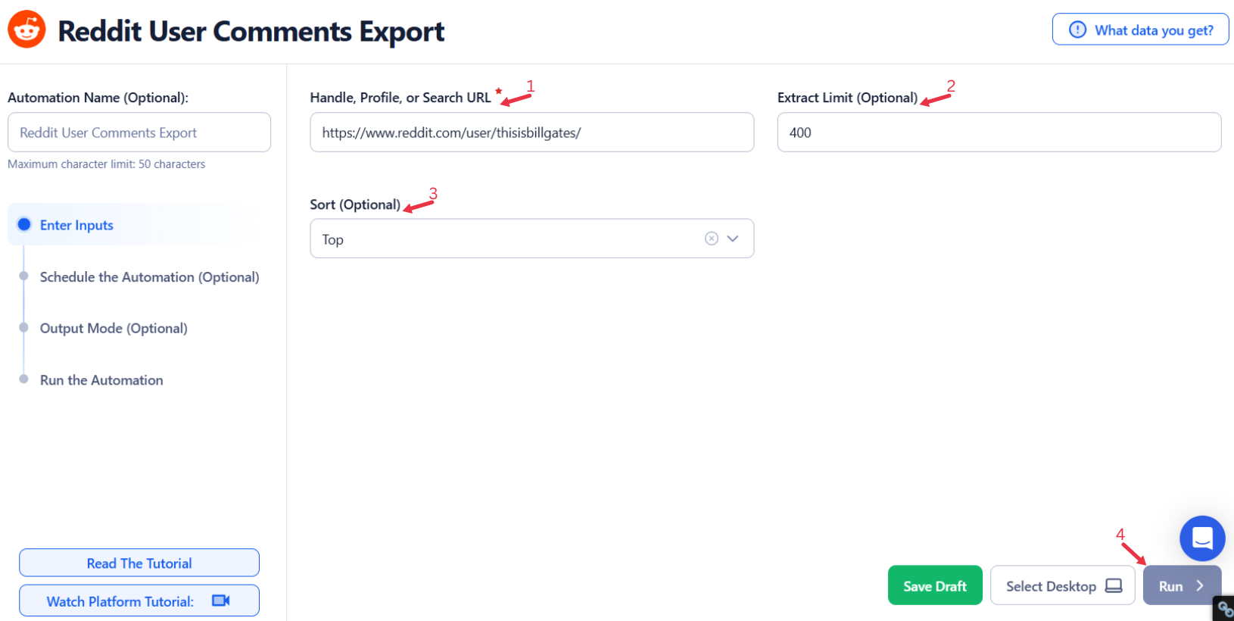This screenshot has height=621, width=1234.
Task: Click the Reddit logo icon
Action: coord(27,30)
